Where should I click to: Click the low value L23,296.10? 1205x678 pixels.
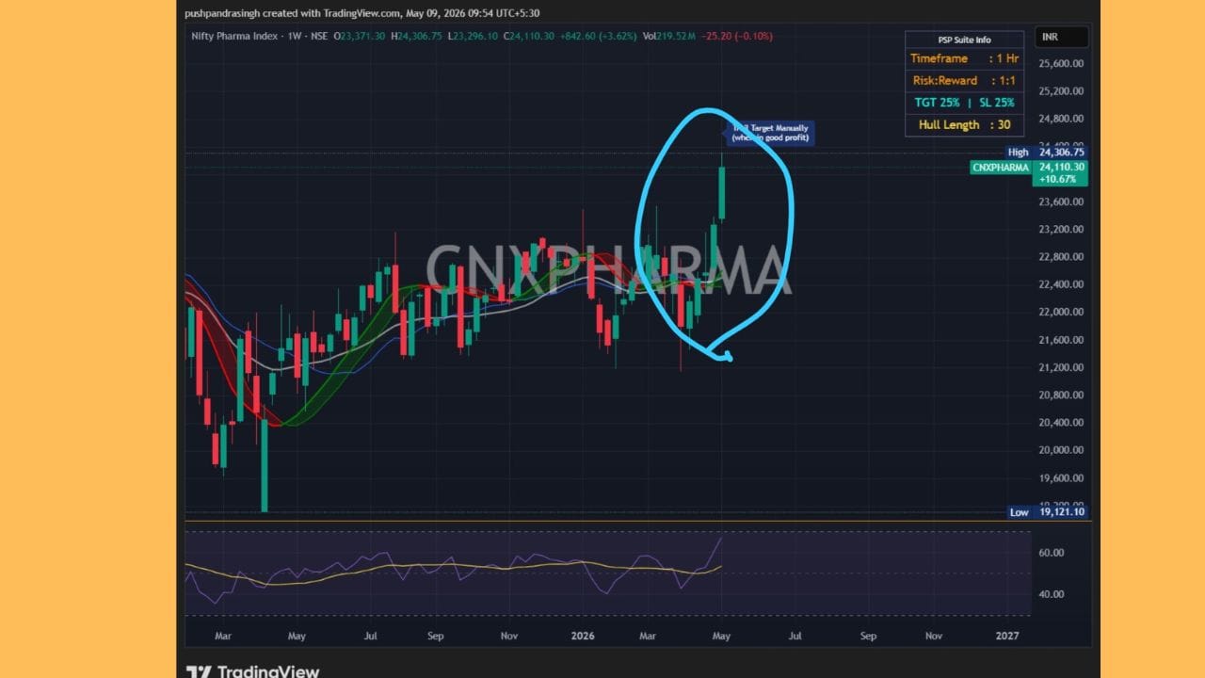coord(473,36)
